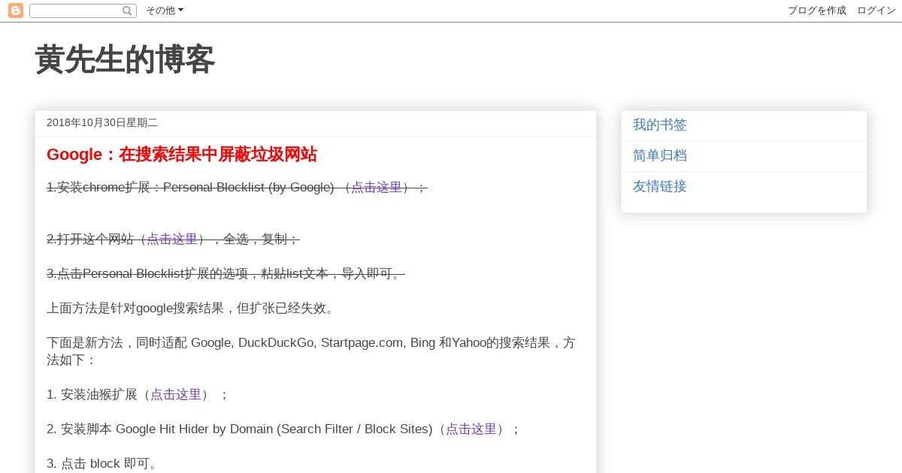Viewport: 902px width, 473px height.
Task: Click paragraph starting 下面是新方法
Action: [311, 351]
